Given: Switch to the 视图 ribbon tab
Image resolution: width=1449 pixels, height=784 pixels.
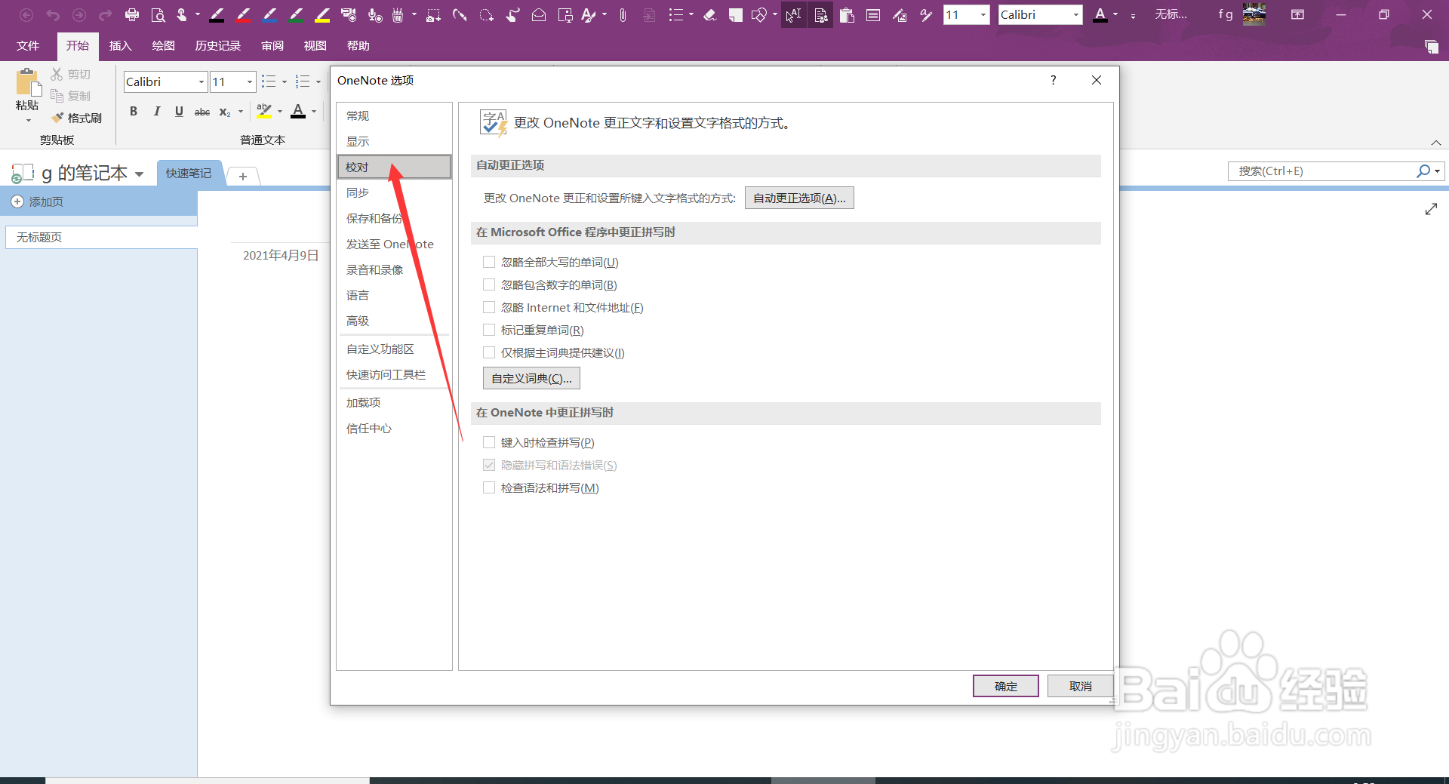Looking at the screenshot, I should (x=315, y=46).
